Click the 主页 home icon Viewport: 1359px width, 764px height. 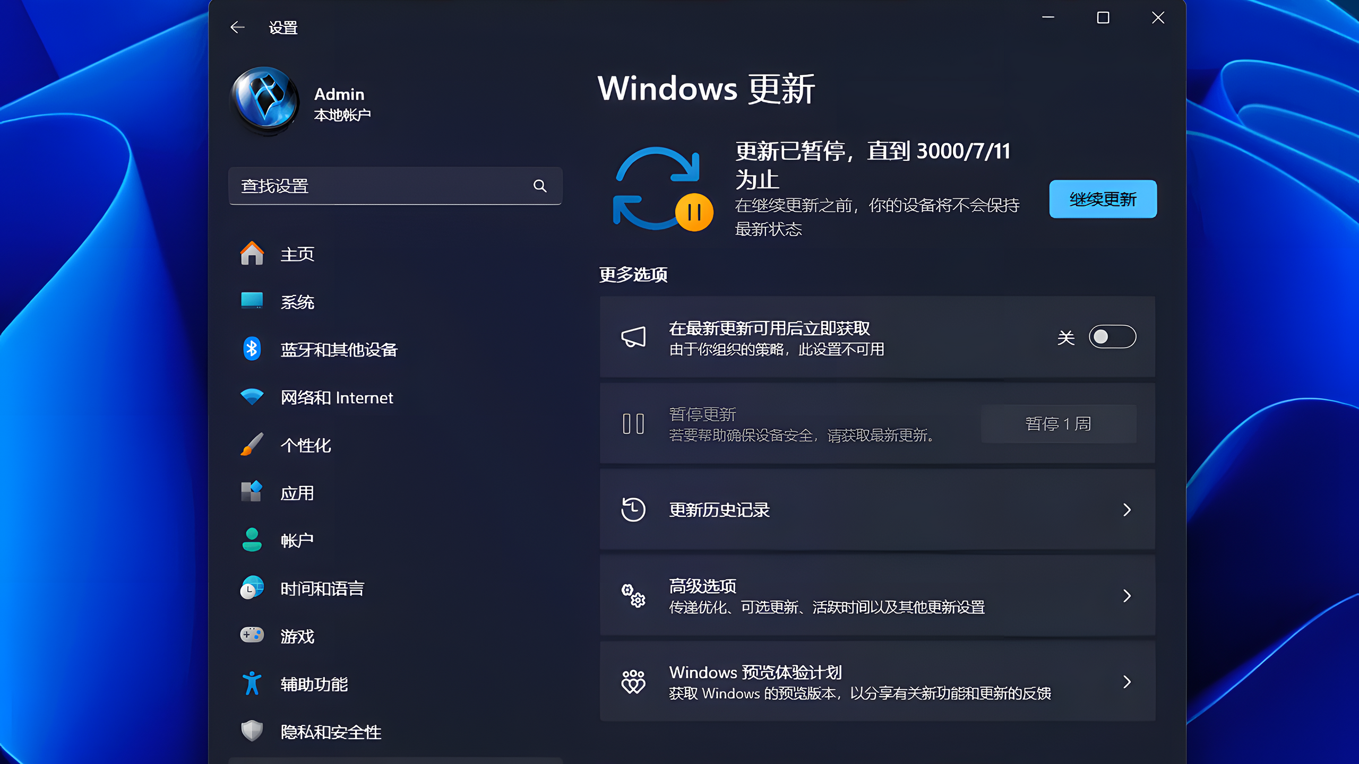[252, 254]
